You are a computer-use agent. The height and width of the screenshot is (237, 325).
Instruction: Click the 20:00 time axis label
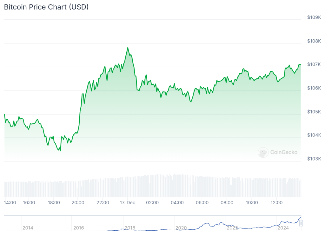pyautogui.click(x=78, y=203)
